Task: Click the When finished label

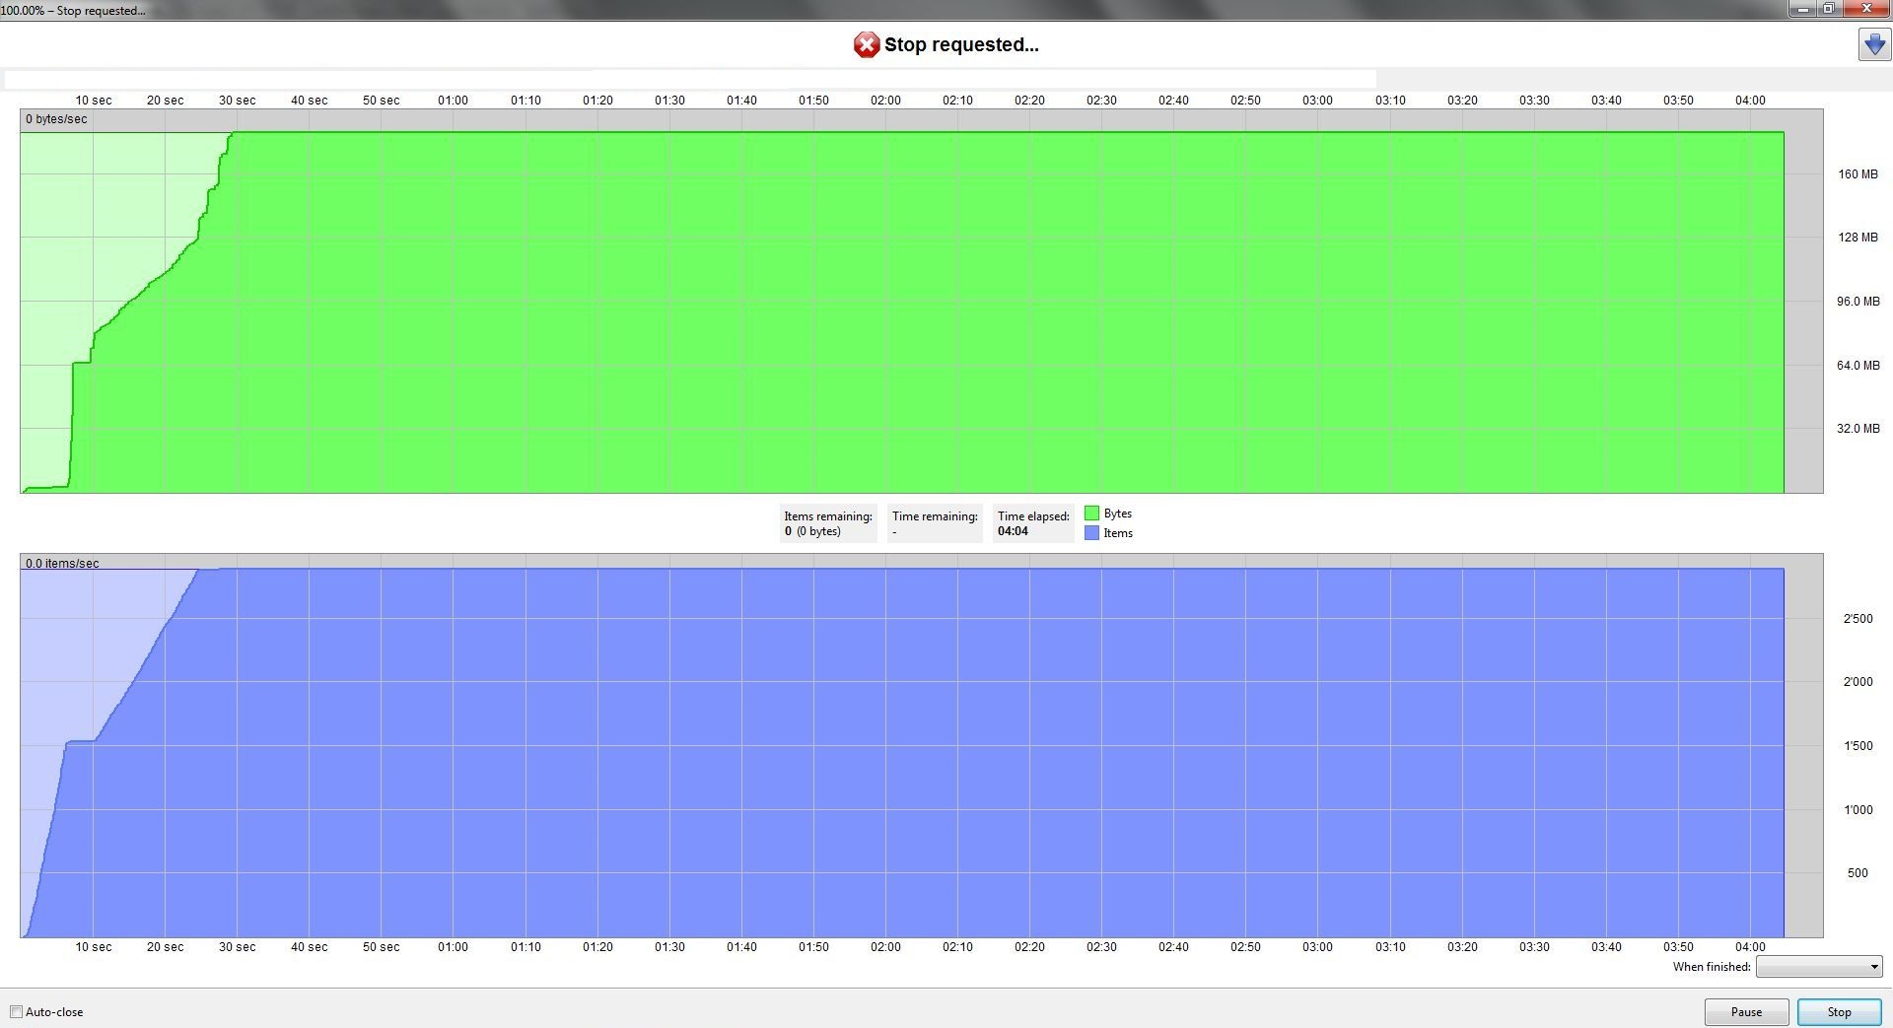Action: pos(1712,967)
